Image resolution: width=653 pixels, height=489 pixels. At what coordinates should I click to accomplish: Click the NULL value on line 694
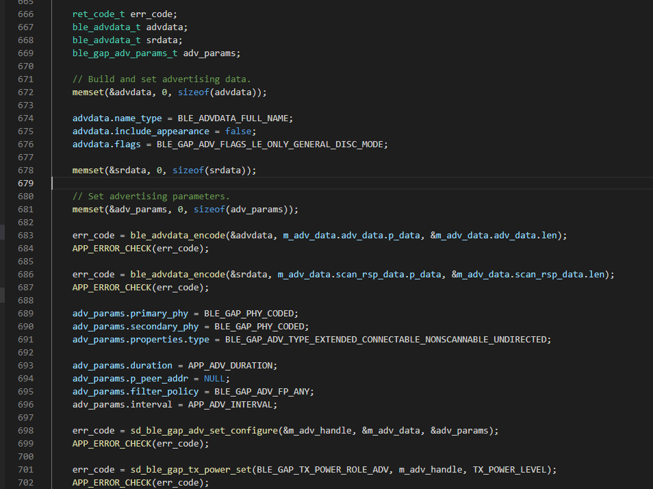click(214, 379)
